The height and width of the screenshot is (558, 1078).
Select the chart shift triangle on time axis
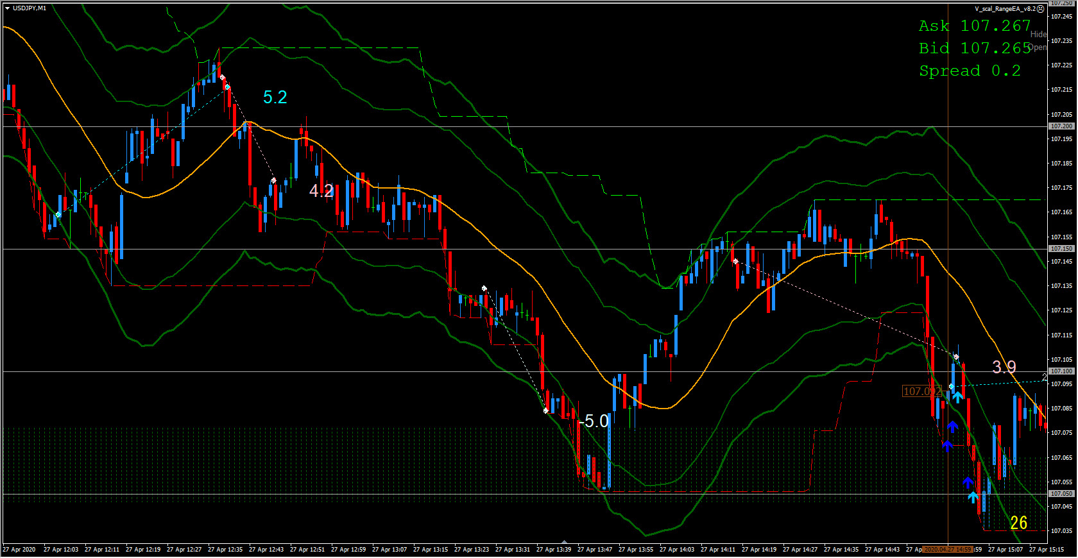click(x=564, y=542)
